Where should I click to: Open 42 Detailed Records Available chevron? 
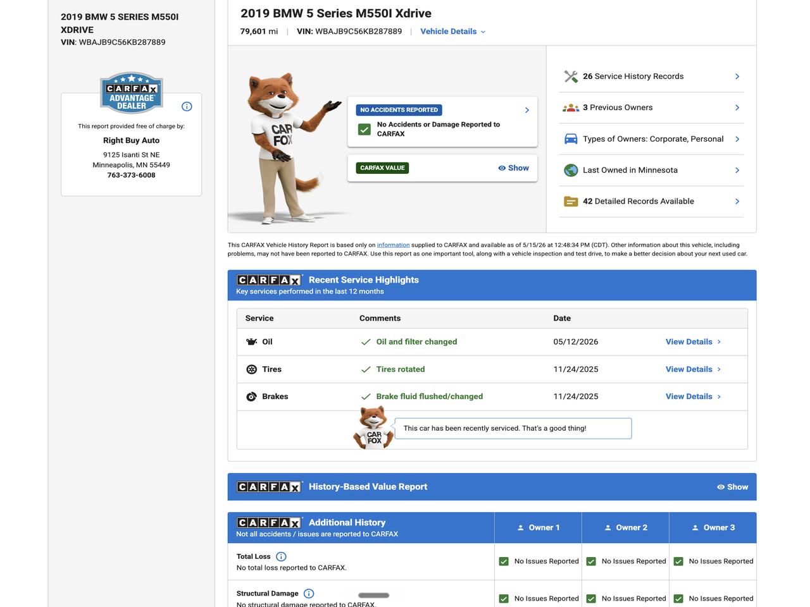point(737,202)
